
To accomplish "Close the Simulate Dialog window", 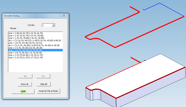I will [x=64, y=15].
